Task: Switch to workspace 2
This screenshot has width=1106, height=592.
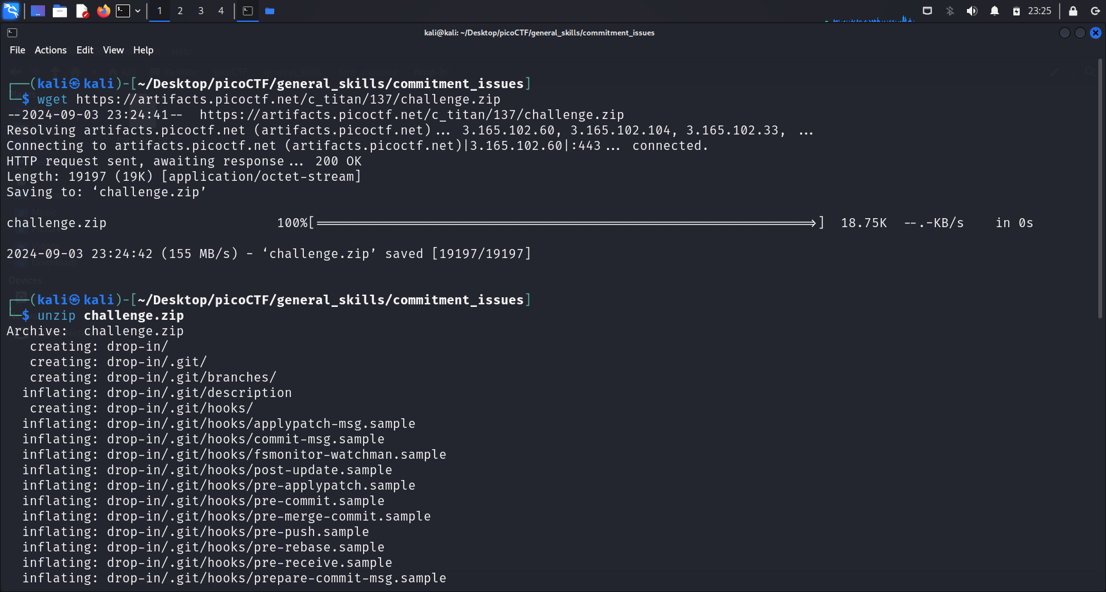Action: click(x=180, y=11)
